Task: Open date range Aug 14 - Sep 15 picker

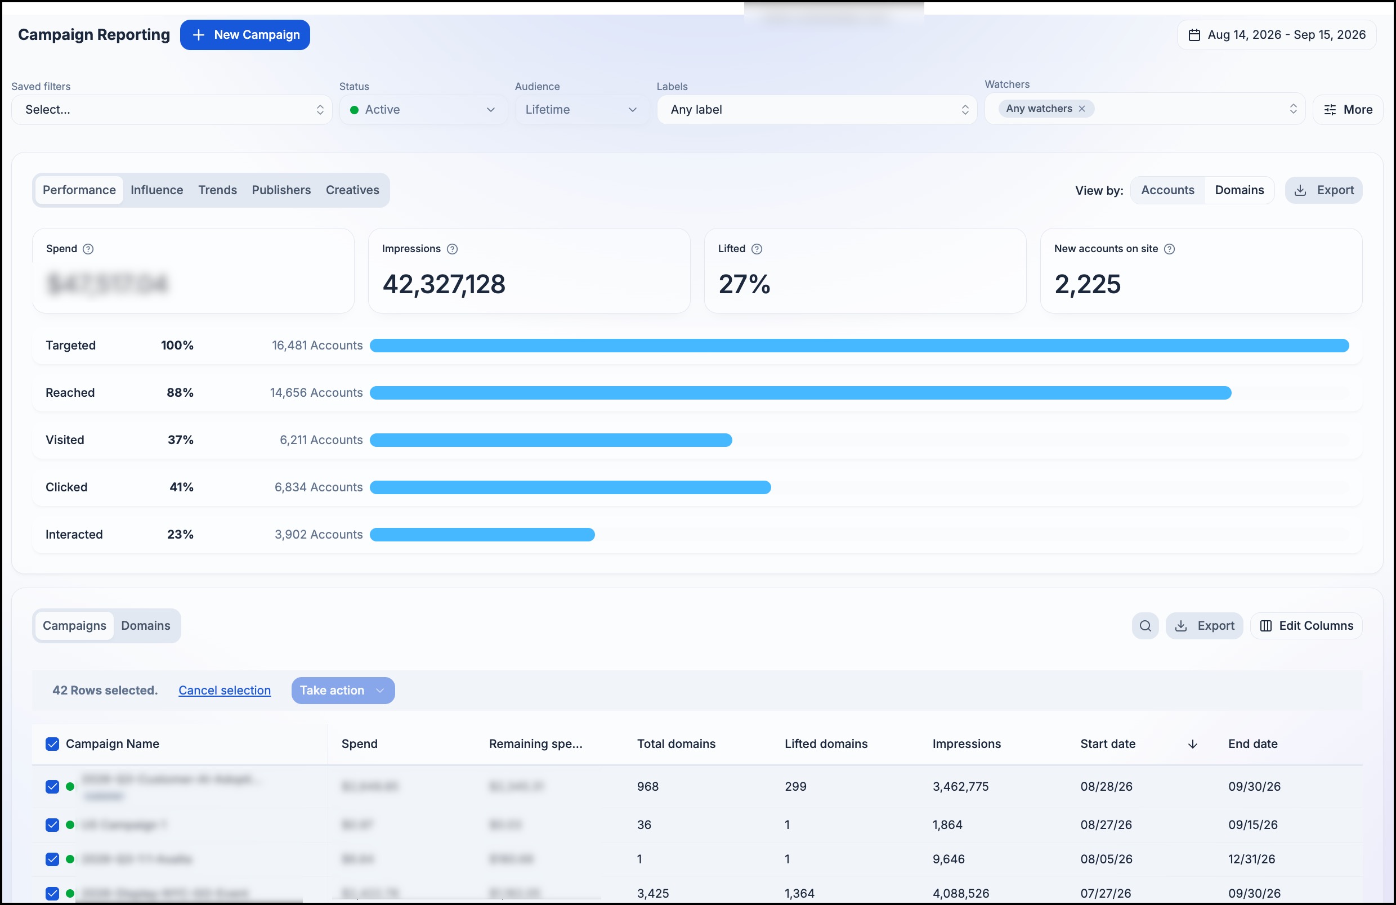Action: (1276, 35)
